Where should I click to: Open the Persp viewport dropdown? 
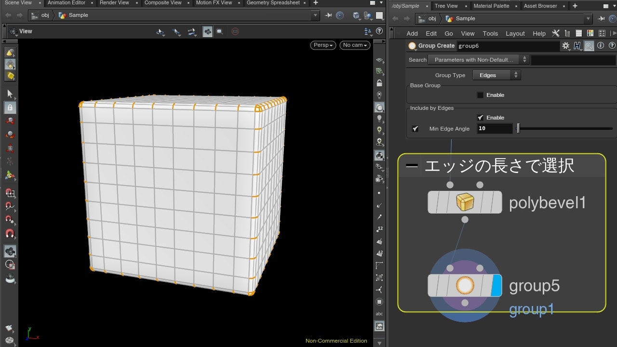click(x=323, y=45)
